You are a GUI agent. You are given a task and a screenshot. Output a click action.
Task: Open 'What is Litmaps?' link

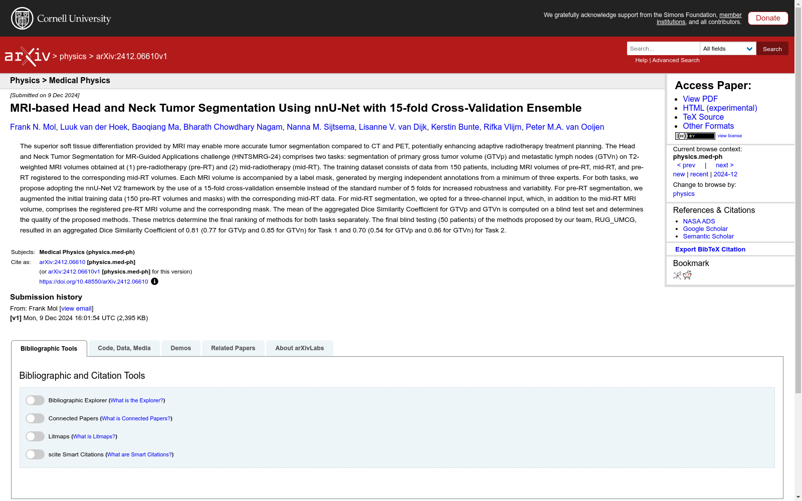click(x=94, y=436)
